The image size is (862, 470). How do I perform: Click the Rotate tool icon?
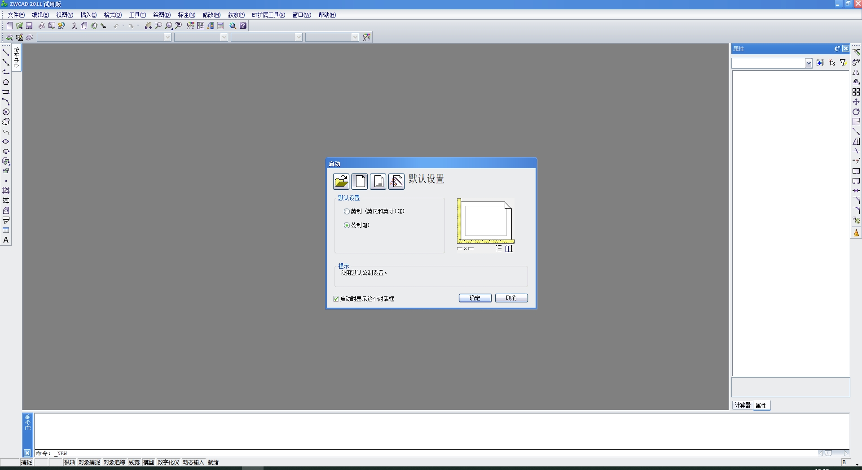[856, 112]
